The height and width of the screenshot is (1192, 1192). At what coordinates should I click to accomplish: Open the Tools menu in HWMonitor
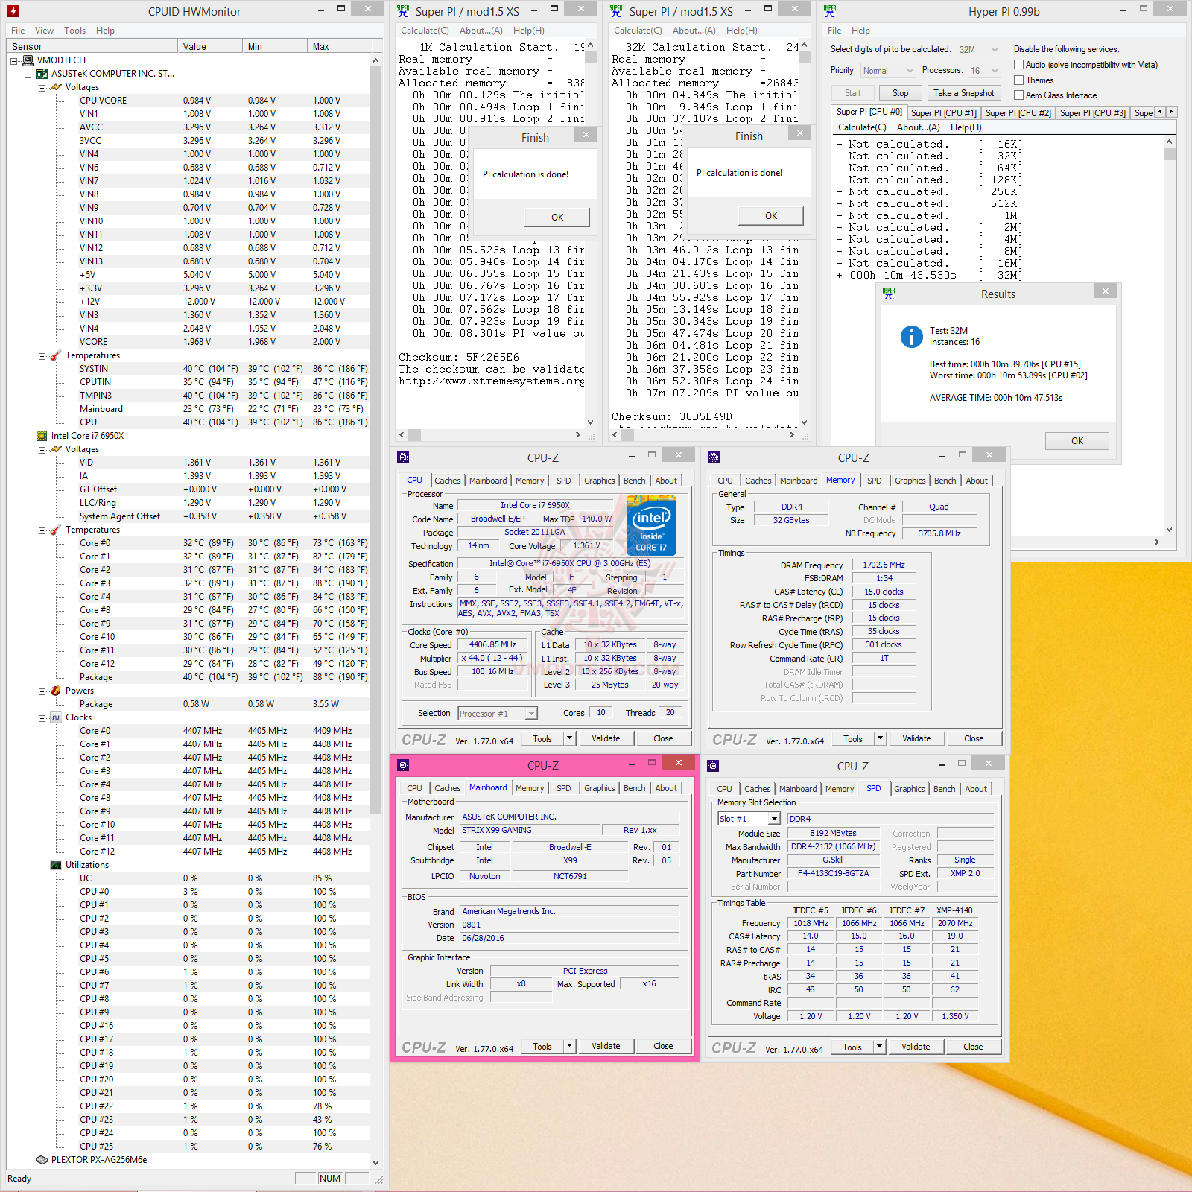tap(74, 31)
